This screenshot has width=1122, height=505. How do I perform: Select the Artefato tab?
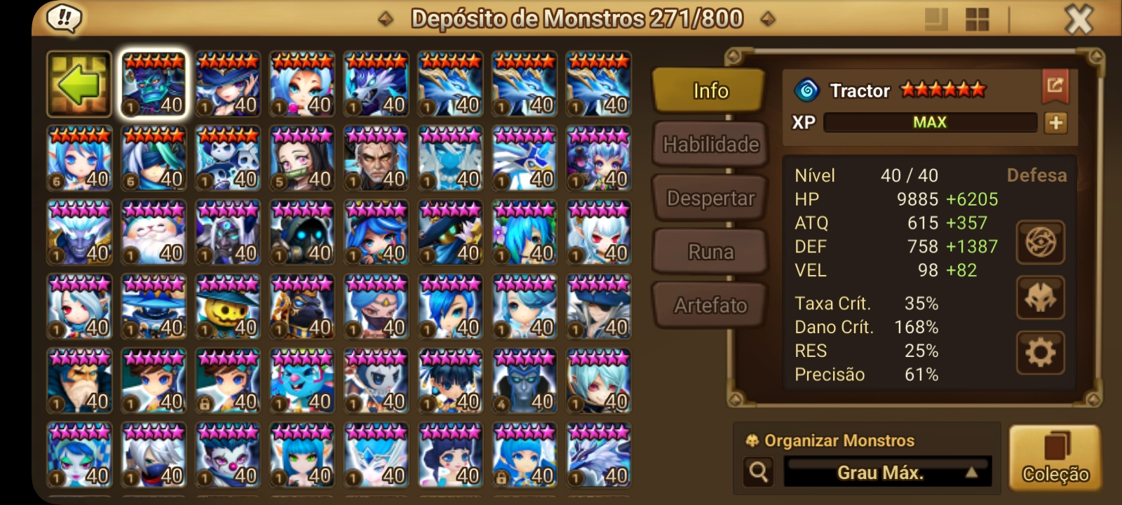[710, 305]
